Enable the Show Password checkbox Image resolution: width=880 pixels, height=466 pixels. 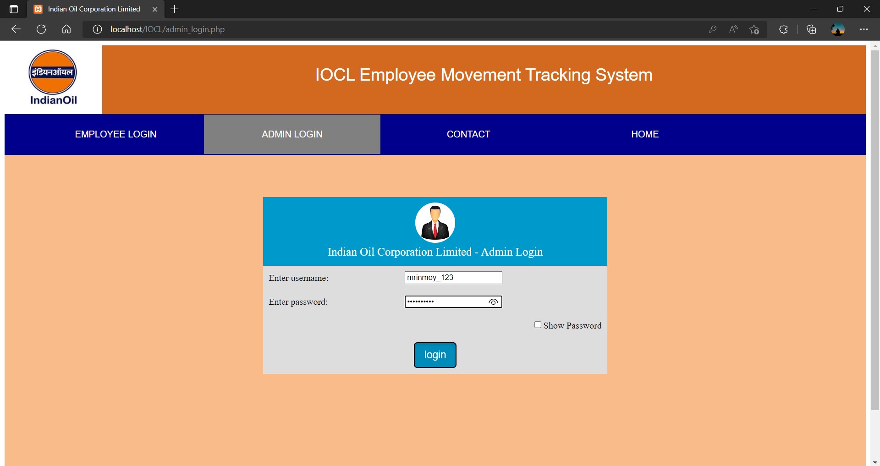(x=538, y=324)
